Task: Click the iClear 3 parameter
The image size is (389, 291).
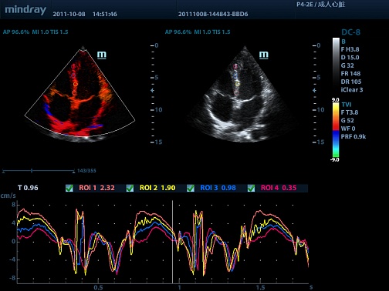Action: (x=352, y=89)
